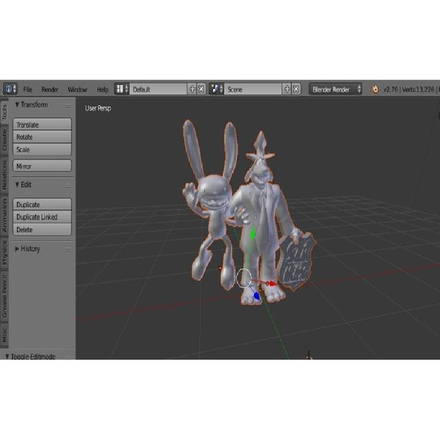
Task: Open the Render menu
Action: click(50, 90)
